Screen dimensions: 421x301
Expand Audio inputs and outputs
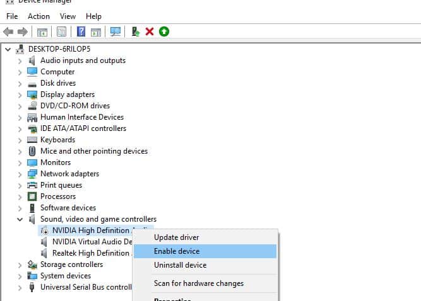pos(20,61)
